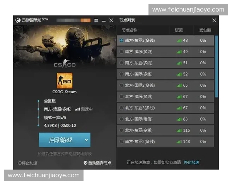Sort by 丢包率 column header

(205, 30)
